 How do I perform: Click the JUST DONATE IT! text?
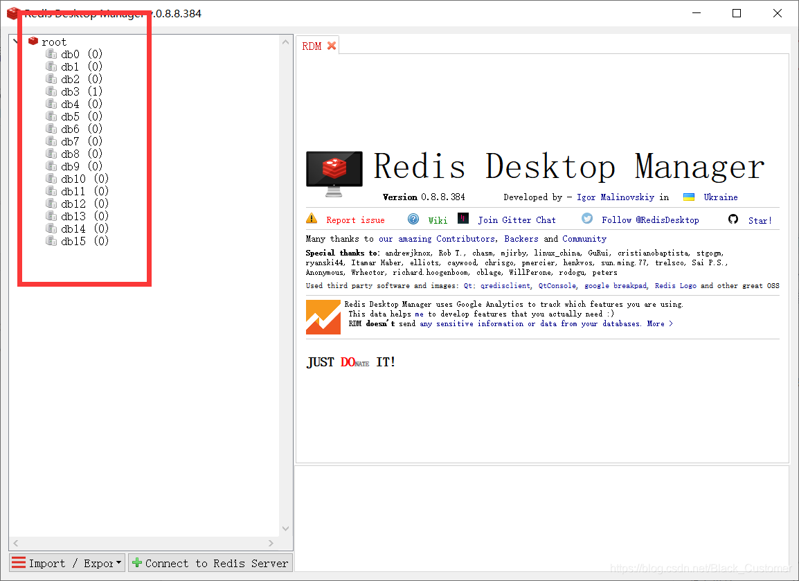[x=350, y=362]
